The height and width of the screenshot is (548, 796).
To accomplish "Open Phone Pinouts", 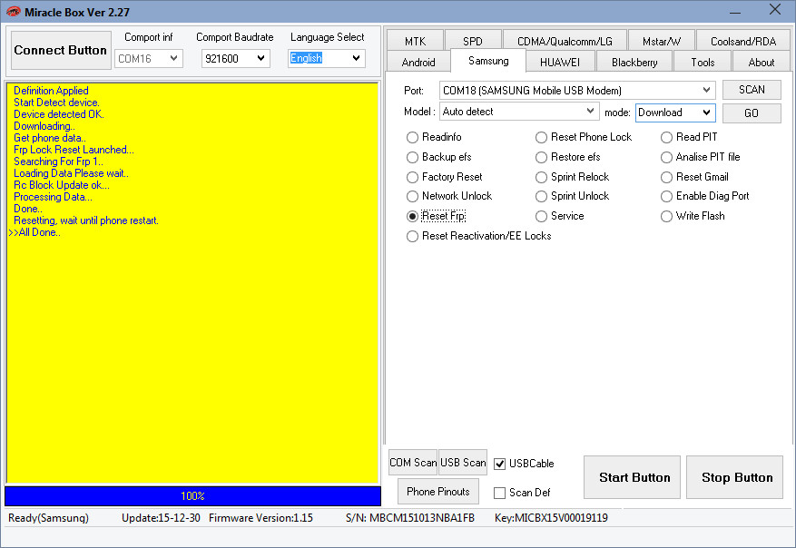I will coord(437,492).
